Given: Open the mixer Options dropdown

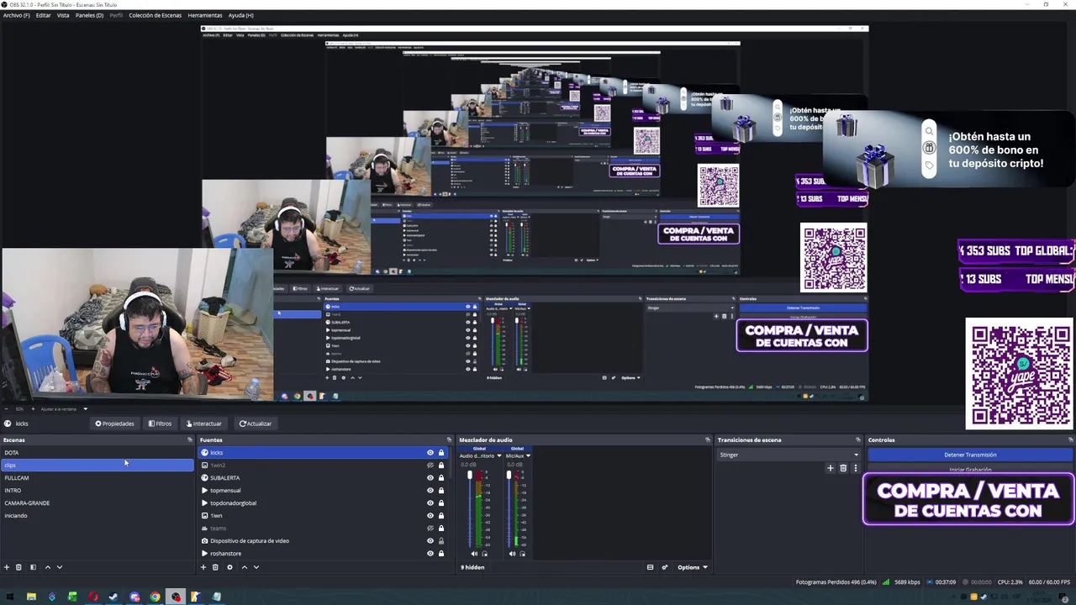Looking at the screenshot, I should click(692, 567).
